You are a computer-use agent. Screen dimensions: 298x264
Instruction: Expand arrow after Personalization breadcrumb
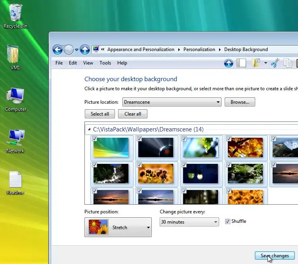click(220, 49)
